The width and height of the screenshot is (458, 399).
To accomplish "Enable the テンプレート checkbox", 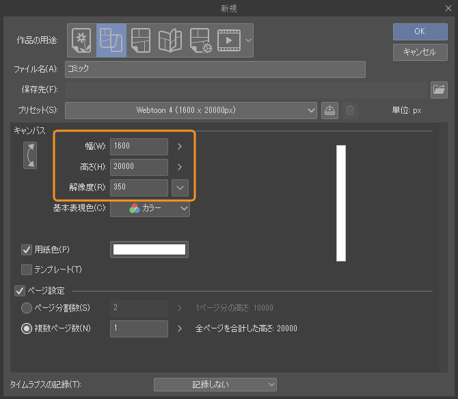I will 27,270.
